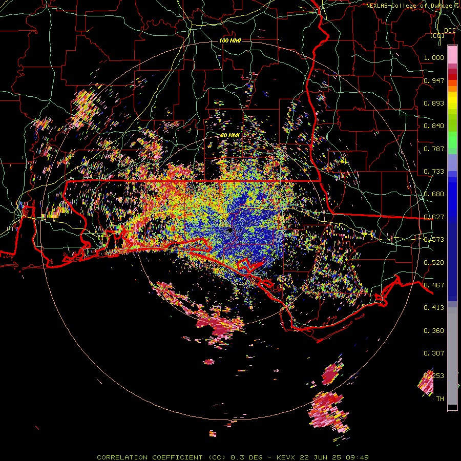Click the 0.307 color scale value
This screenshot has width=461, height=461.
click(434, 353)
